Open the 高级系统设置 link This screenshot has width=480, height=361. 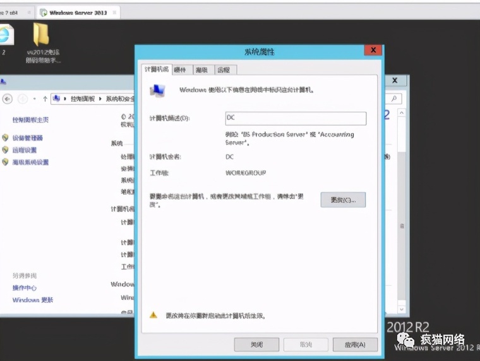[30, 162]
